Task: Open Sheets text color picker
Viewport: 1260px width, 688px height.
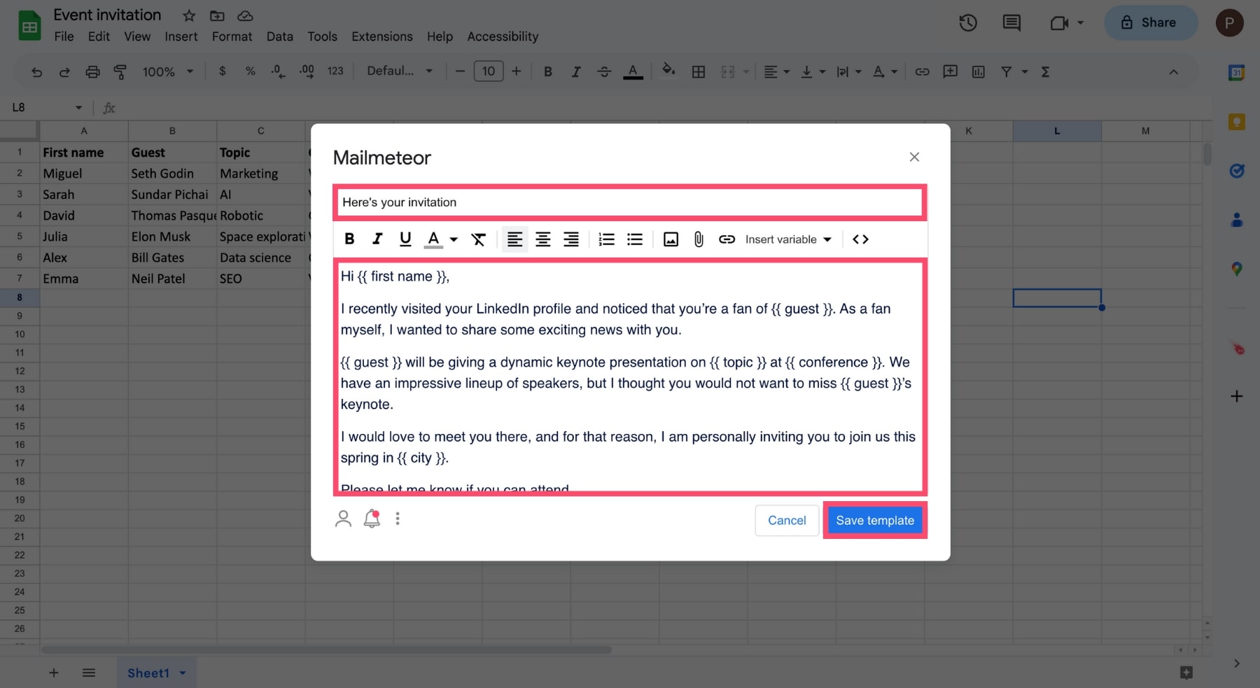Action: pyautogui.click(x=633, y=71)
